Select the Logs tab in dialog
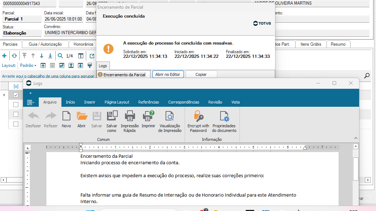Image resolution: width=376 pixels, height=211 pixels. click(103, 66)
